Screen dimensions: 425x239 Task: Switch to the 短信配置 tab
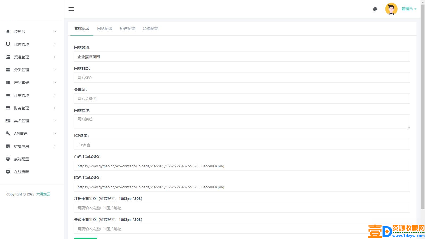(127, 29)
